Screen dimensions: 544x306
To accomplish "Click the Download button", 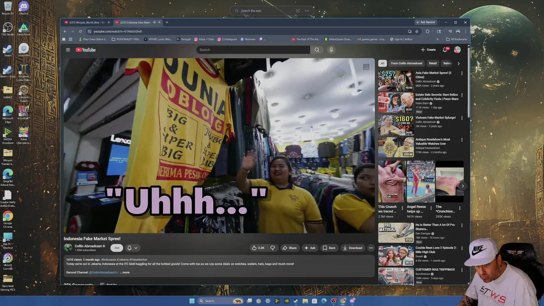I will point(353,248).
